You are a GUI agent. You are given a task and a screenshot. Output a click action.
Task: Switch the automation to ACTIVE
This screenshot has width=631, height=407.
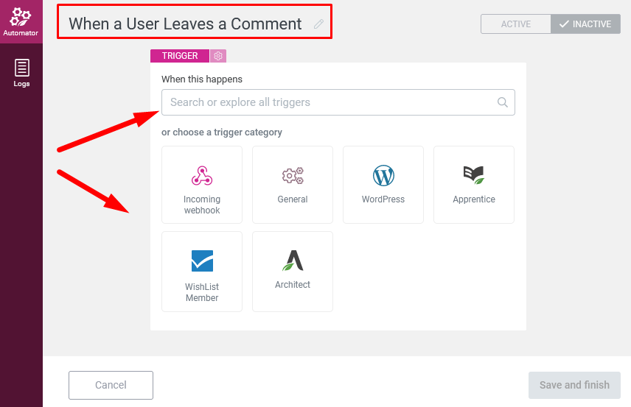[x=515, y=24]
